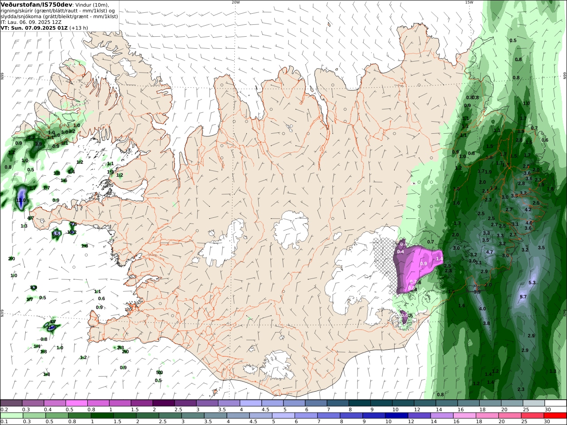
Task: Click the pale lavender 4 swatch on upper scale
Action: tap(250, 403)
